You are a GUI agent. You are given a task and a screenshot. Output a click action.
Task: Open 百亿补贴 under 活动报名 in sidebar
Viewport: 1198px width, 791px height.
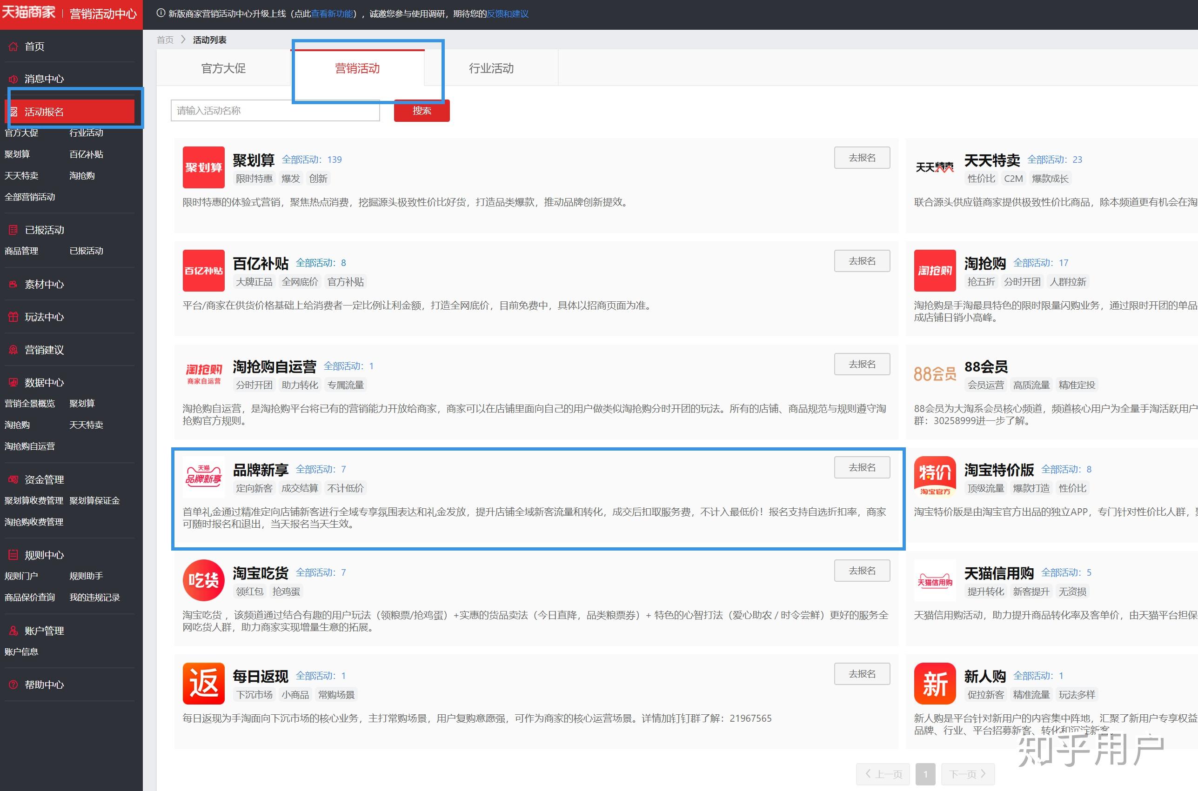click(86, 154)
